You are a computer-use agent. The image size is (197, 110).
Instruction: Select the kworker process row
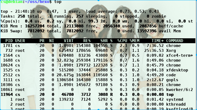(179, 90)
